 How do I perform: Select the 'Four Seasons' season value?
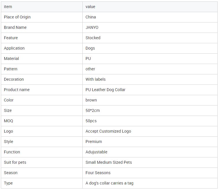[x=98, y=173]
